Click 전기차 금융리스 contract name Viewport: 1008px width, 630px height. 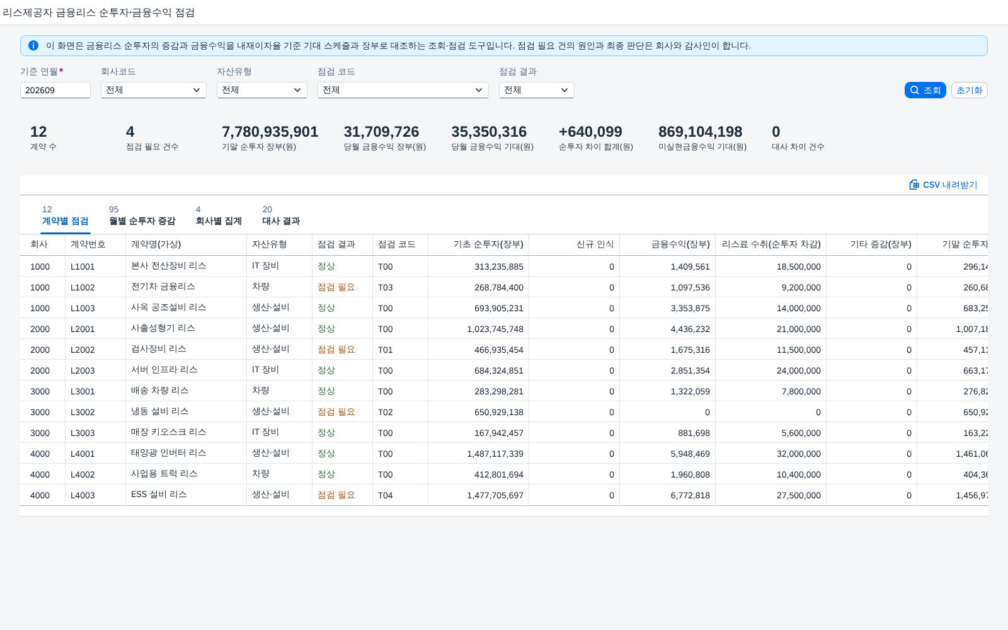163,287
